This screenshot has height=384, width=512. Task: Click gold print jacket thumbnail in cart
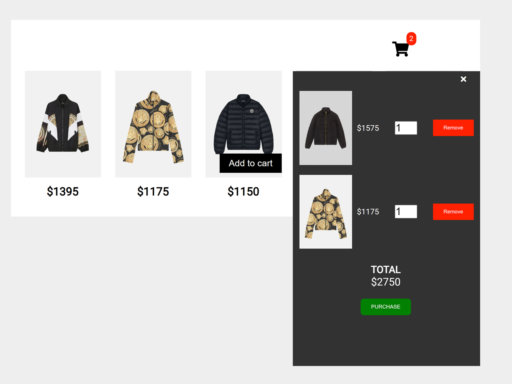[326, 212]
